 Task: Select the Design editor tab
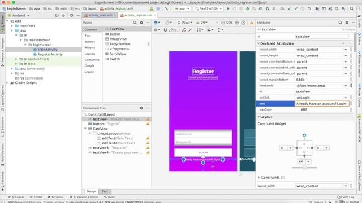[91, 191]
